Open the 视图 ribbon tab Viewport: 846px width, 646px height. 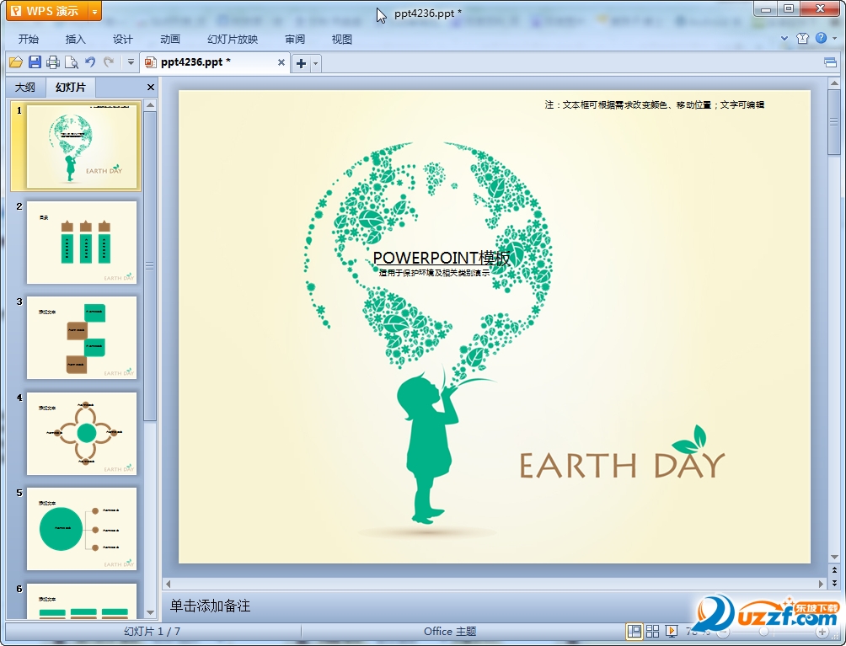(341, 40)
